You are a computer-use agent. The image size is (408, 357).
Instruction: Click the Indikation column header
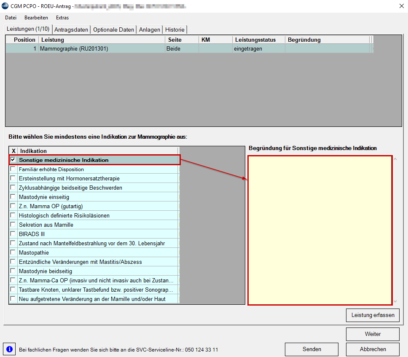click(x=98, y=151)
